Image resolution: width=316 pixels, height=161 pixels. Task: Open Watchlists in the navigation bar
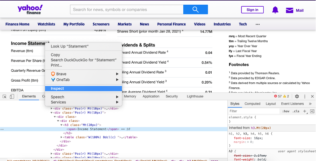[x=46, y=24]
